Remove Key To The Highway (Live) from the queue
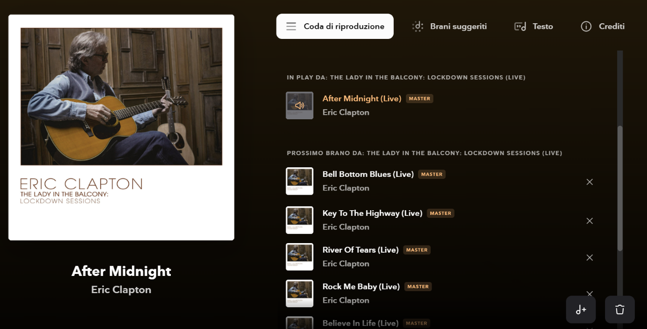 click(x=589, y=221)
